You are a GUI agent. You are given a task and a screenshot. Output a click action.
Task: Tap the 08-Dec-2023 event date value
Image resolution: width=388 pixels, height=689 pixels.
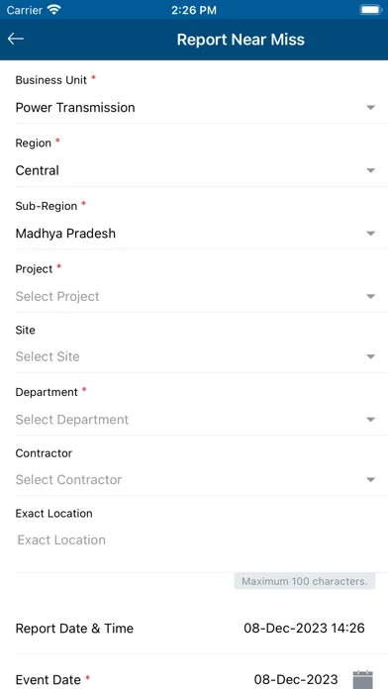296,679
